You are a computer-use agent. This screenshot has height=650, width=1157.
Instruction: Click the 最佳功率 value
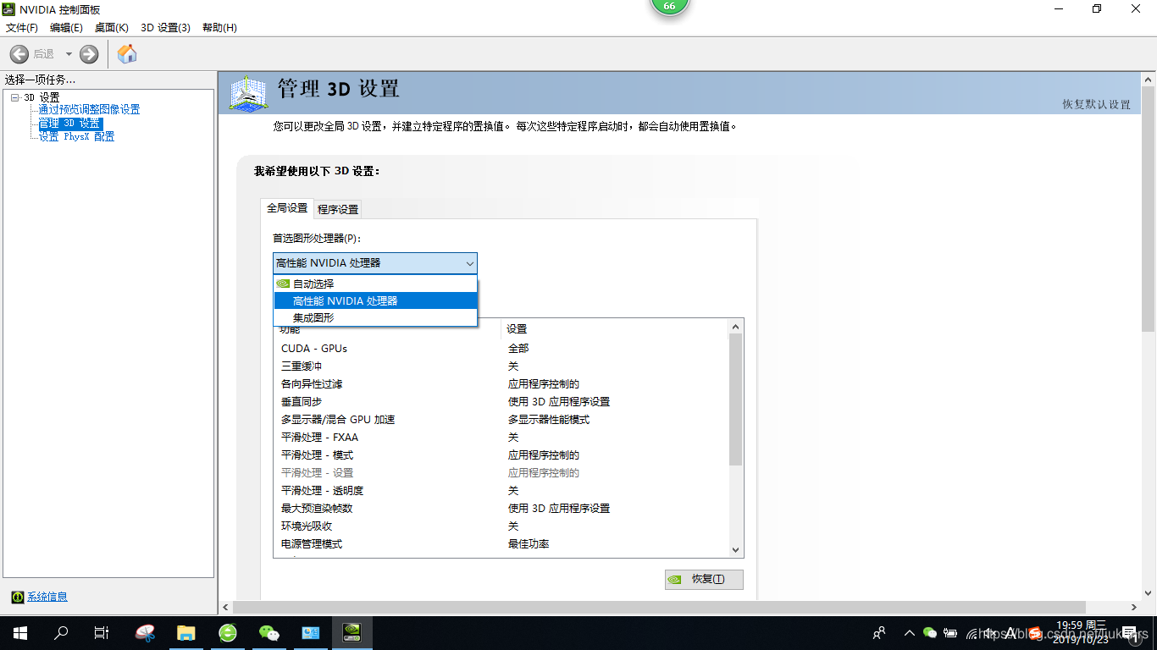[529, 544]
